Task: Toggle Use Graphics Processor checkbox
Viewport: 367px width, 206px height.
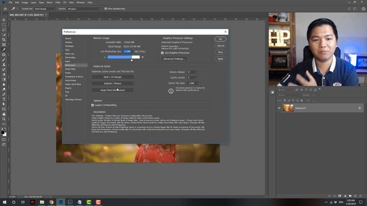Action: [x=162, y=53]
